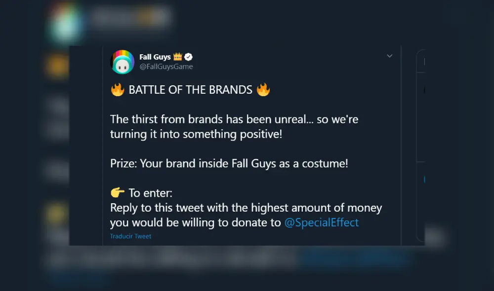Click the 'Prize: Your brand inside Fall Guys' line
Image resolution: width=494 pixels, height=291 pixels.
(x=229, y=163)
